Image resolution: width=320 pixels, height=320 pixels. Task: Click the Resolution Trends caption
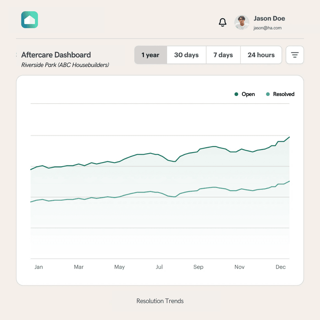160,301
